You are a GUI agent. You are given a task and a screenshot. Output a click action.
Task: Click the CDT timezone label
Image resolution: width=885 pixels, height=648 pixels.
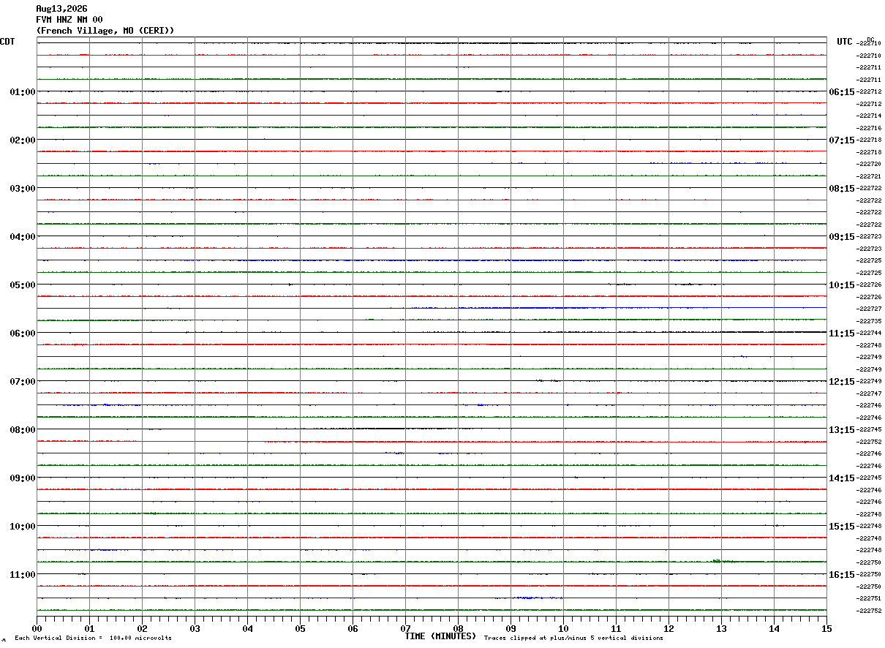pos(7,42)
